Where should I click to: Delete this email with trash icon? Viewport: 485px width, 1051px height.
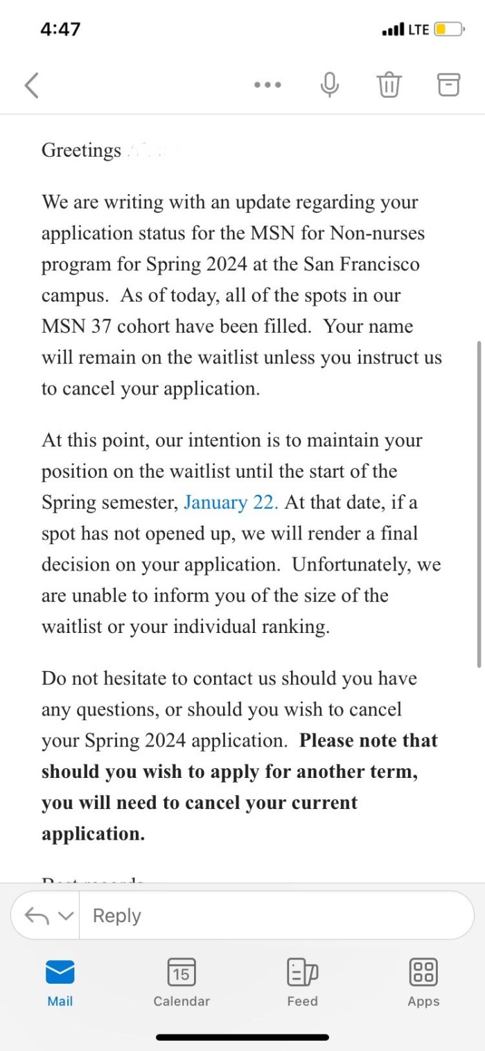pos(389,85)
